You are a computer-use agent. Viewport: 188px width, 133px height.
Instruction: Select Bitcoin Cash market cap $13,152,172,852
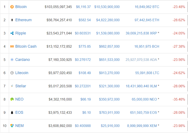59,46
